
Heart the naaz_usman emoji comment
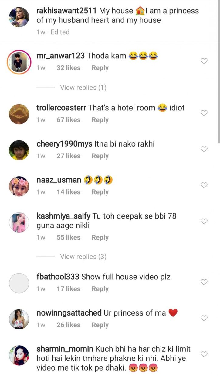(x=204, y=185)
